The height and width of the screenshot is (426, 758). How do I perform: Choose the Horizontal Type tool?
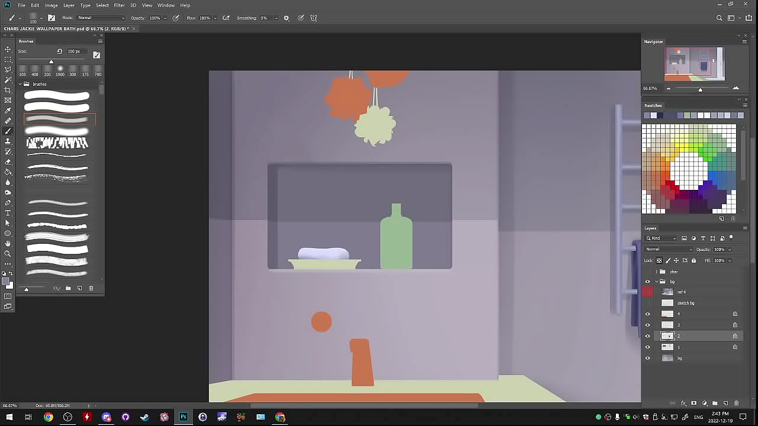click(8, 213)
